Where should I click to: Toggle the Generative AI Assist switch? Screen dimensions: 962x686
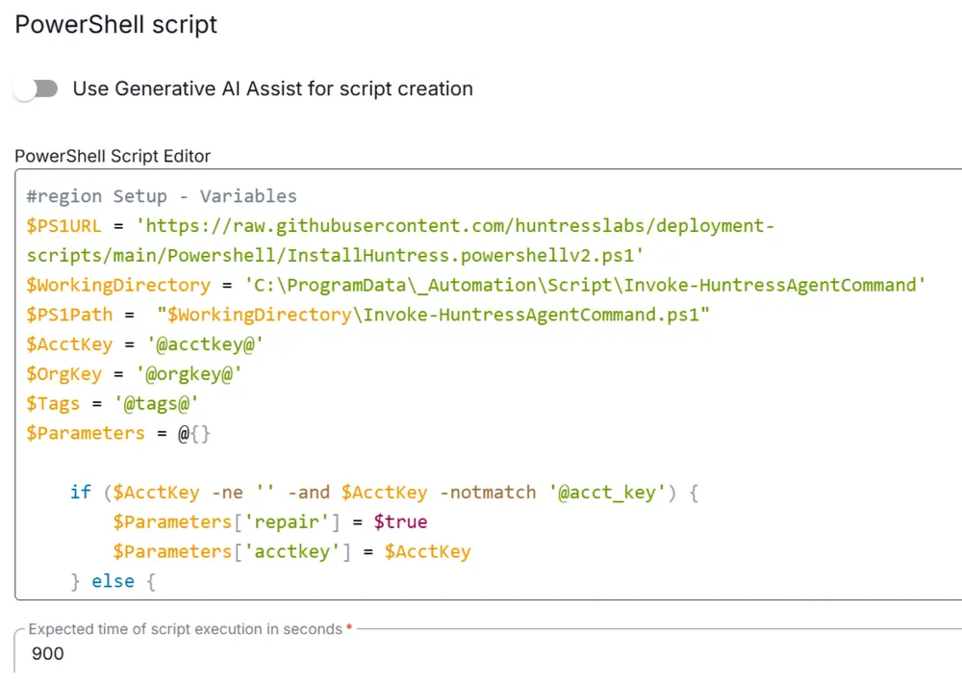(x=36, y=89)
